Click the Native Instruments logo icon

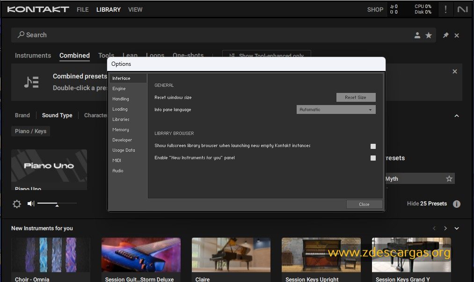point(462,9)
